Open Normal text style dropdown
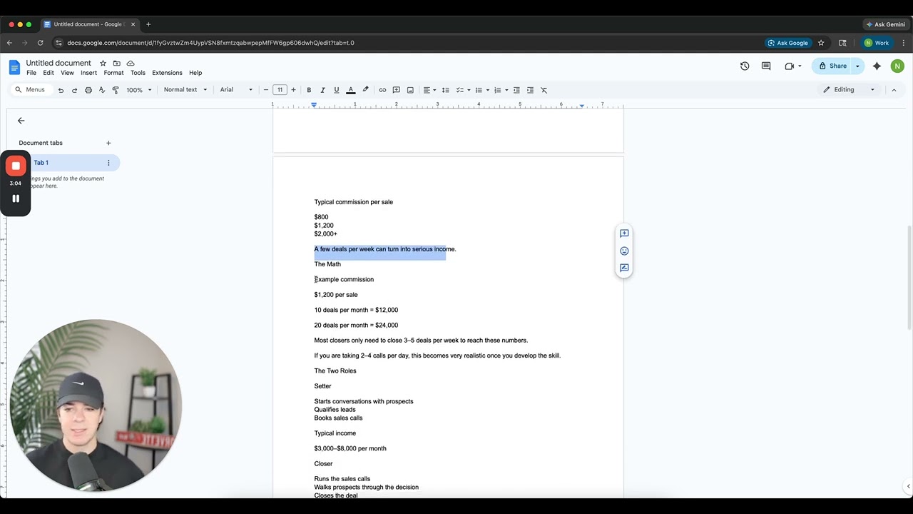 click(x=185, y=90)
